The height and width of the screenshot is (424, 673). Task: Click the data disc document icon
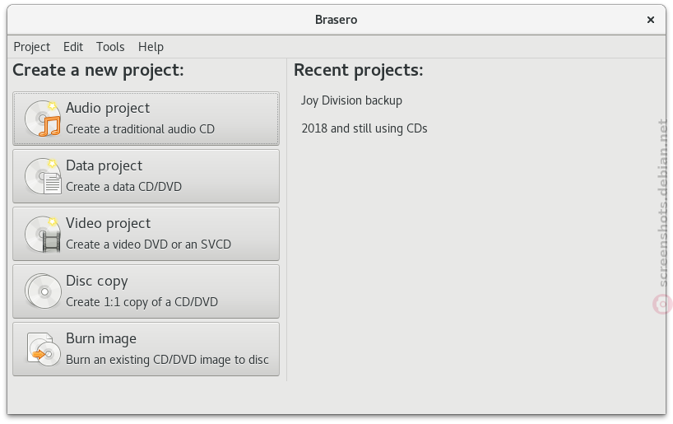pos(43,176)
